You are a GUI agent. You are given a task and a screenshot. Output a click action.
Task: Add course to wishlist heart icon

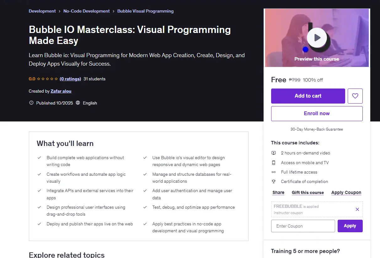(x=355, y=96)
